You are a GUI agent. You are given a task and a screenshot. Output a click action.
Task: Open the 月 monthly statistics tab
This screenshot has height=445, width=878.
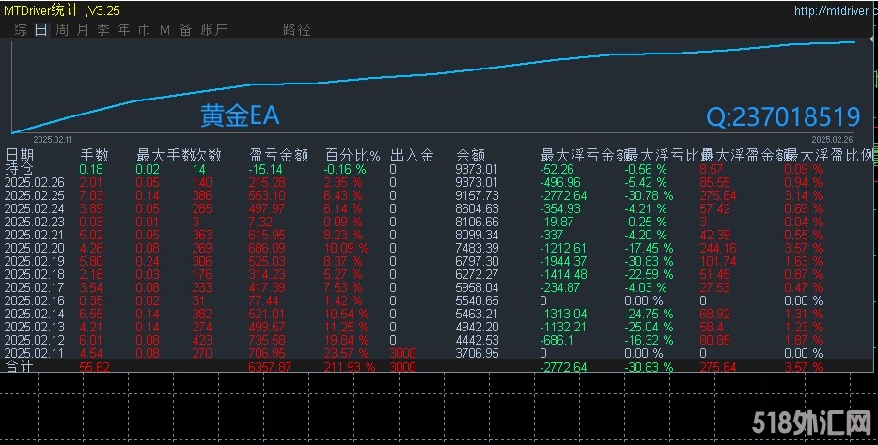[83, 30]
